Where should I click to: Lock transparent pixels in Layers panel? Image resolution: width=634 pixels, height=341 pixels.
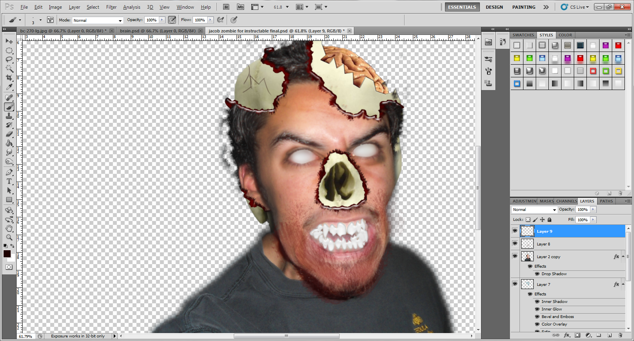(528, 220)
